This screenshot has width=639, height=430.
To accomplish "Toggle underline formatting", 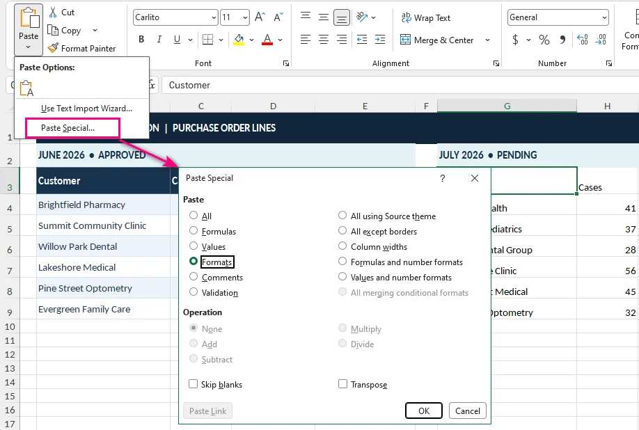I will tap(177, 40).
